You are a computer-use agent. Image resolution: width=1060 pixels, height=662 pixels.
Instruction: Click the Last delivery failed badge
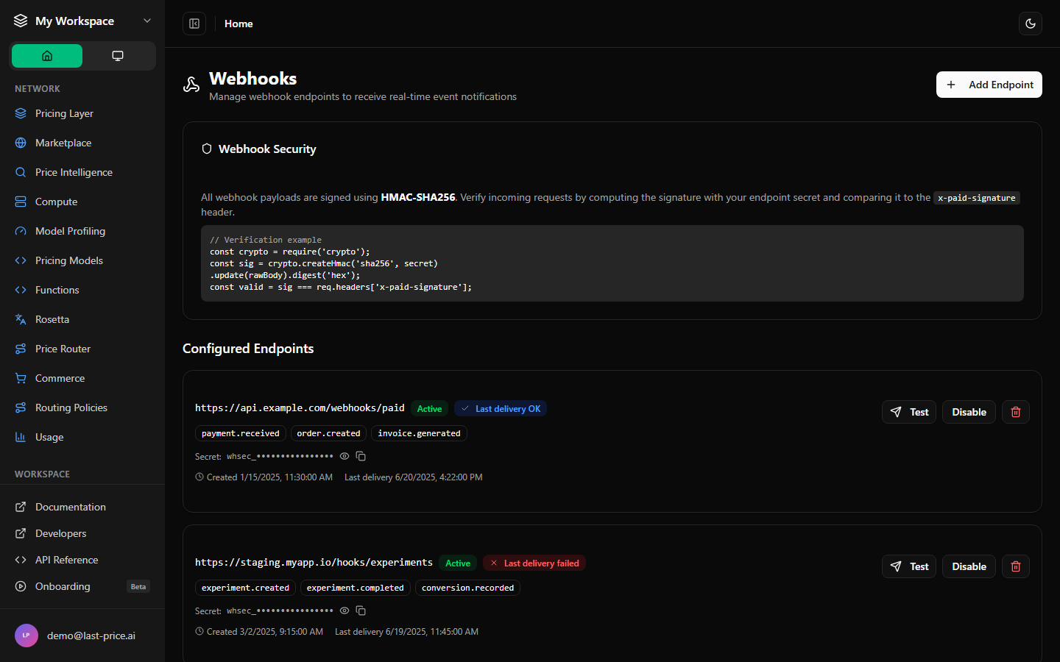(534, 563)
